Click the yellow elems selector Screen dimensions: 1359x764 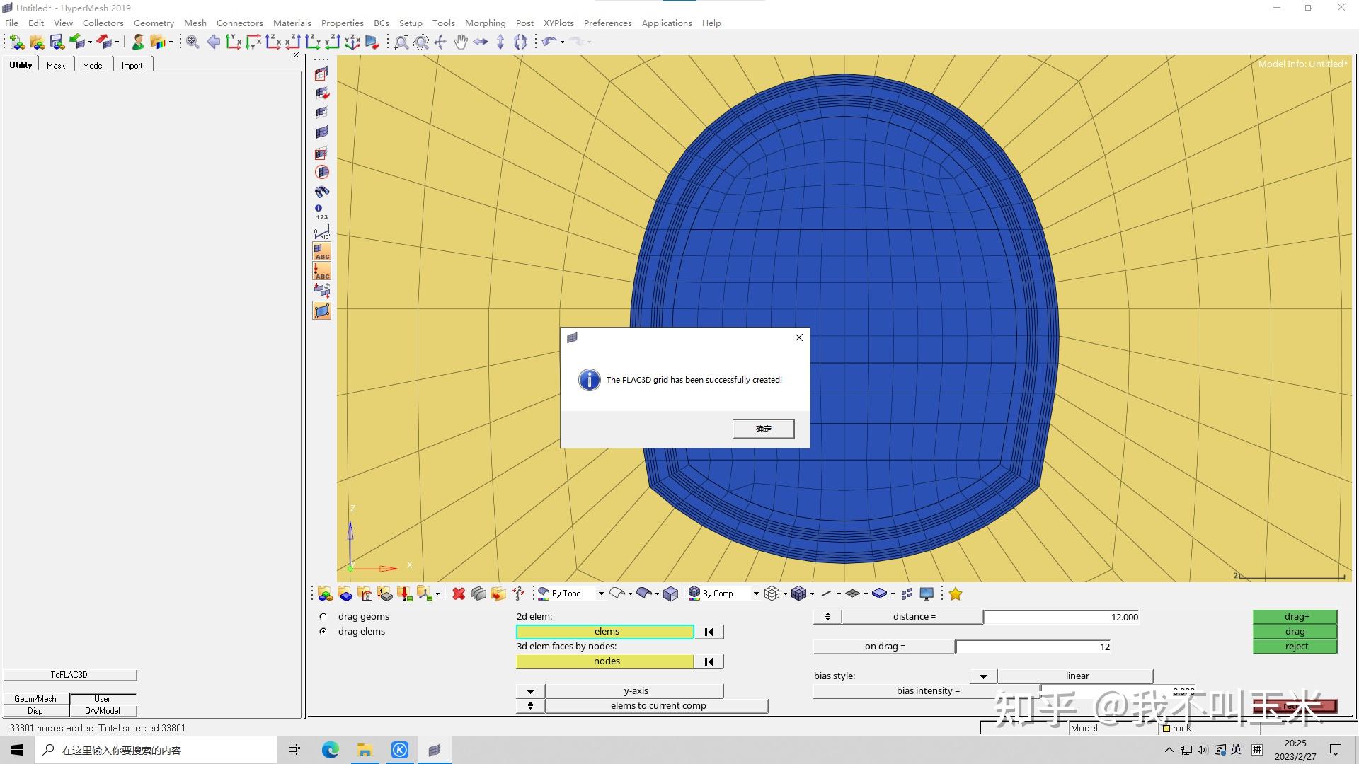605,631
